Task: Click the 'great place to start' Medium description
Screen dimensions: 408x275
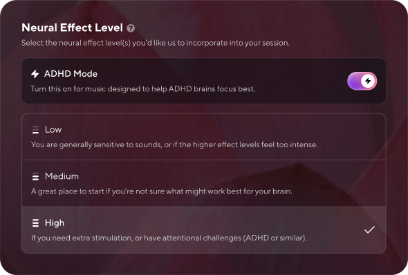Action: [x=162, y=191]
